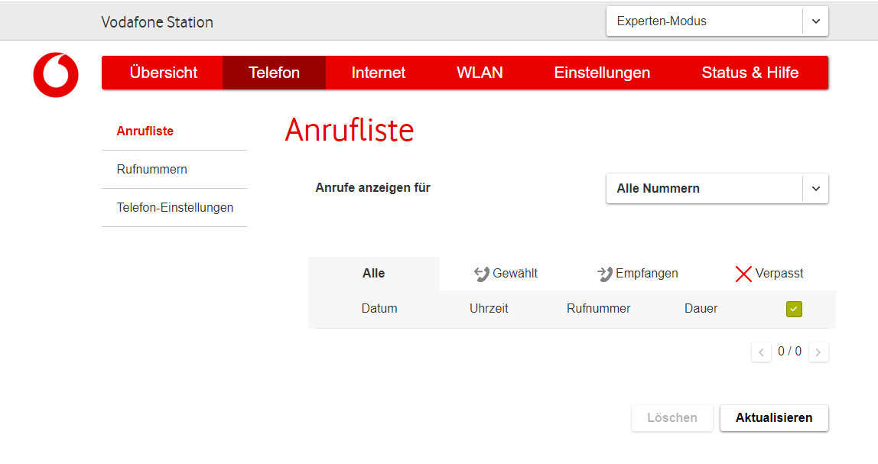
Task: Go to previous call list page arrow
Action: pos(761,352)
